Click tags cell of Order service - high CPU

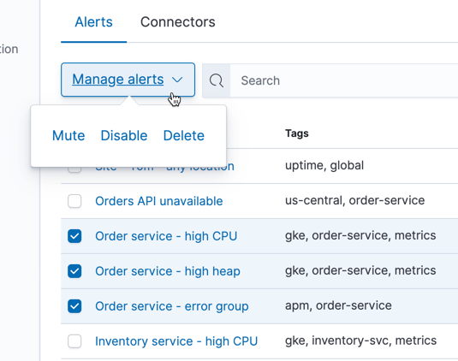point(360,235)
